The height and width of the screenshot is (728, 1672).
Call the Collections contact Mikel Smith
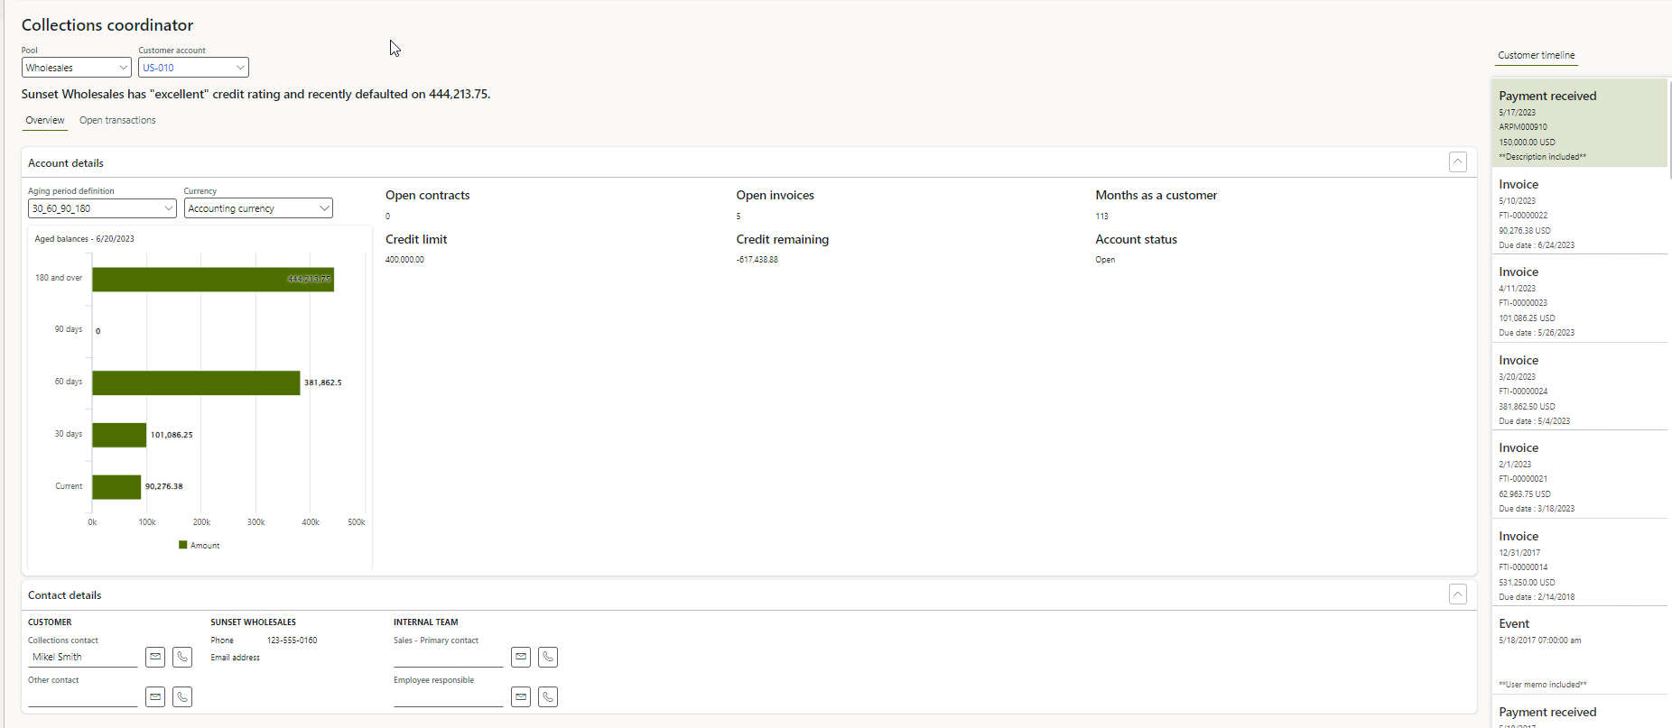coord(182,657)
